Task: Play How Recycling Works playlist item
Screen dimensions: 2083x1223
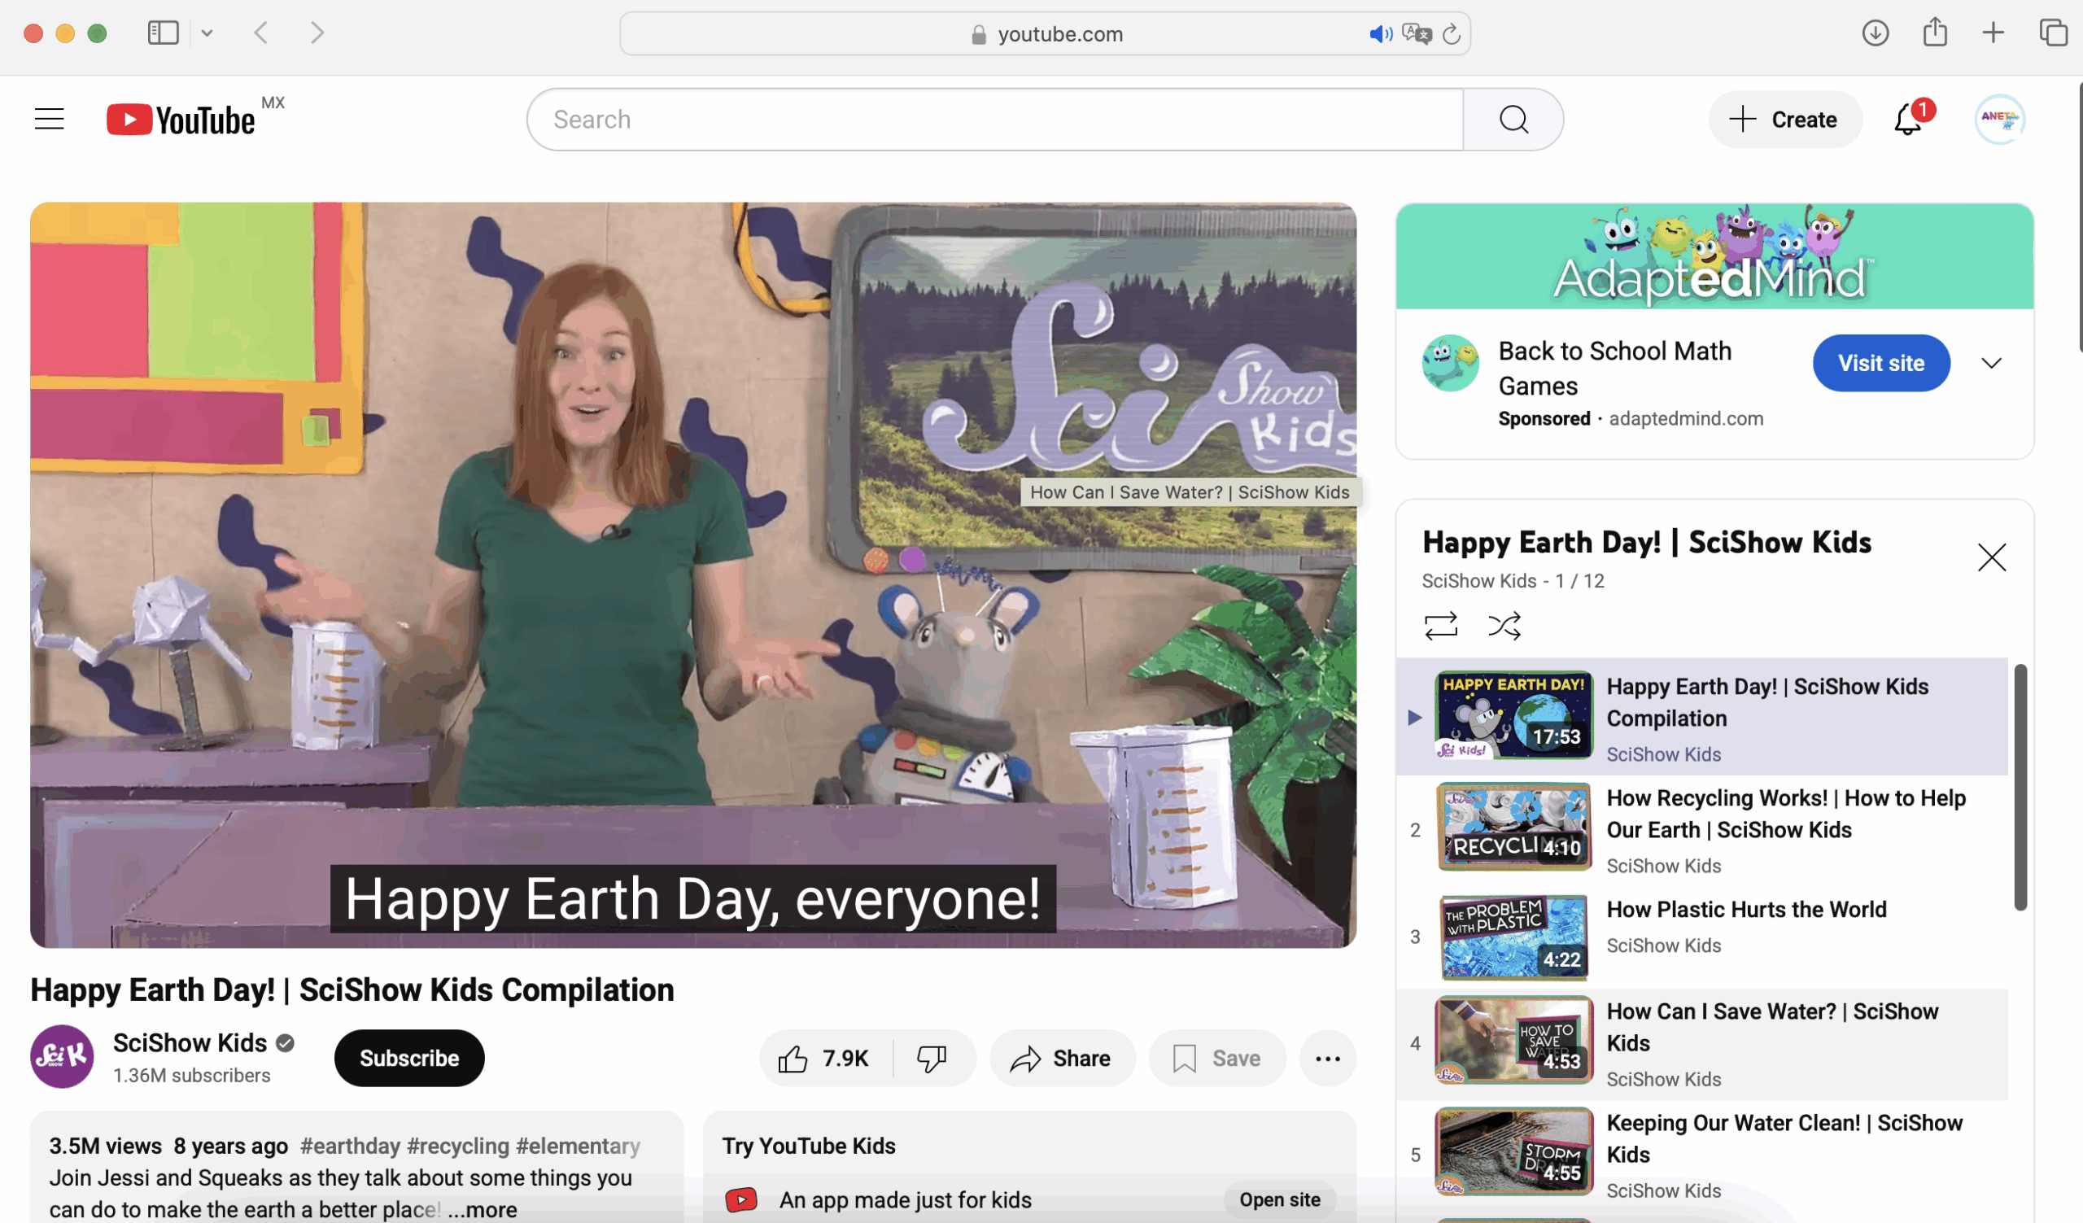Action: [1702, 829]
